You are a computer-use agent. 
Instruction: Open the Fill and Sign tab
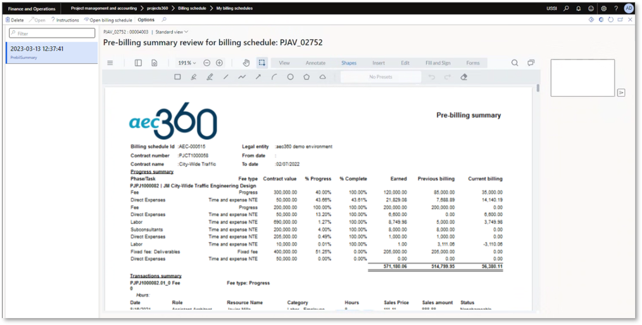(437, 63)
